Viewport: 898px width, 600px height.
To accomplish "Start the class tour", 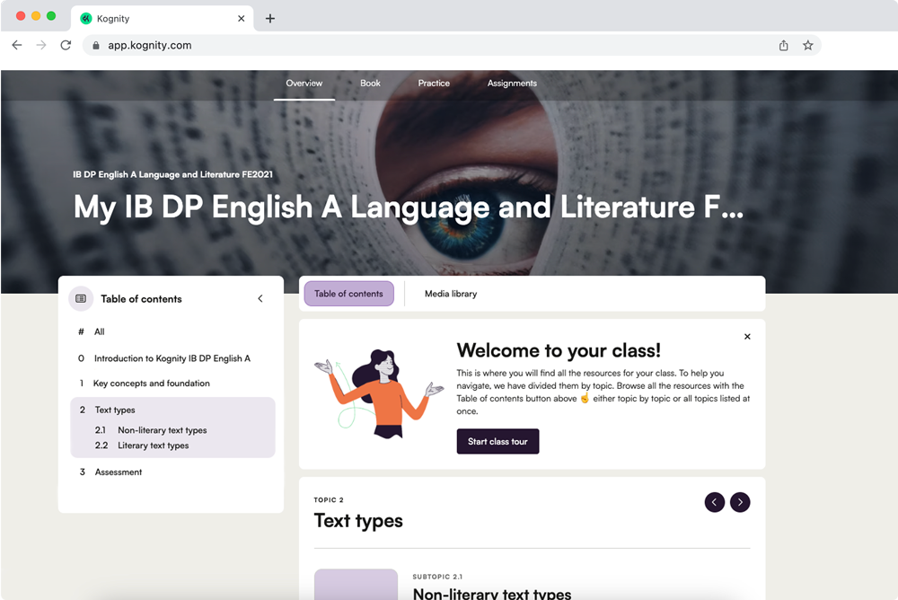I will [497, 441].
